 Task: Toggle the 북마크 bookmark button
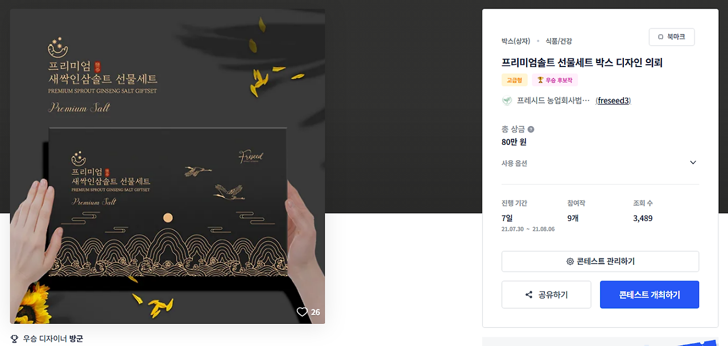point(672,37)
